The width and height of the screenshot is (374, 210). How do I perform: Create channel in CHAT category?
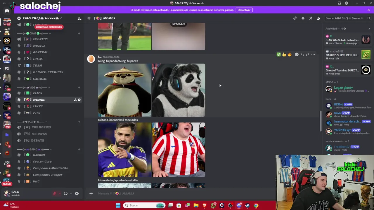click(79, 33)
